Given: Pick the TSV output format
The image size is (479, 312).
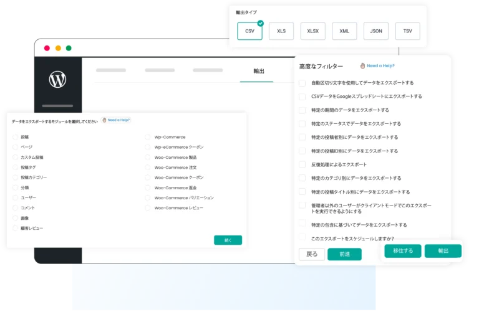Looking at the screenshot, I should [x=407, y=31].
